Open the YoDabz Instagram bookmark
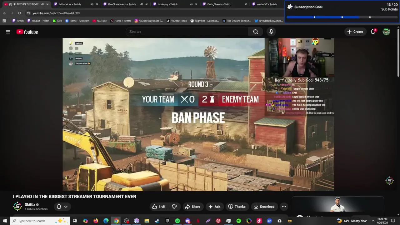 149,21
